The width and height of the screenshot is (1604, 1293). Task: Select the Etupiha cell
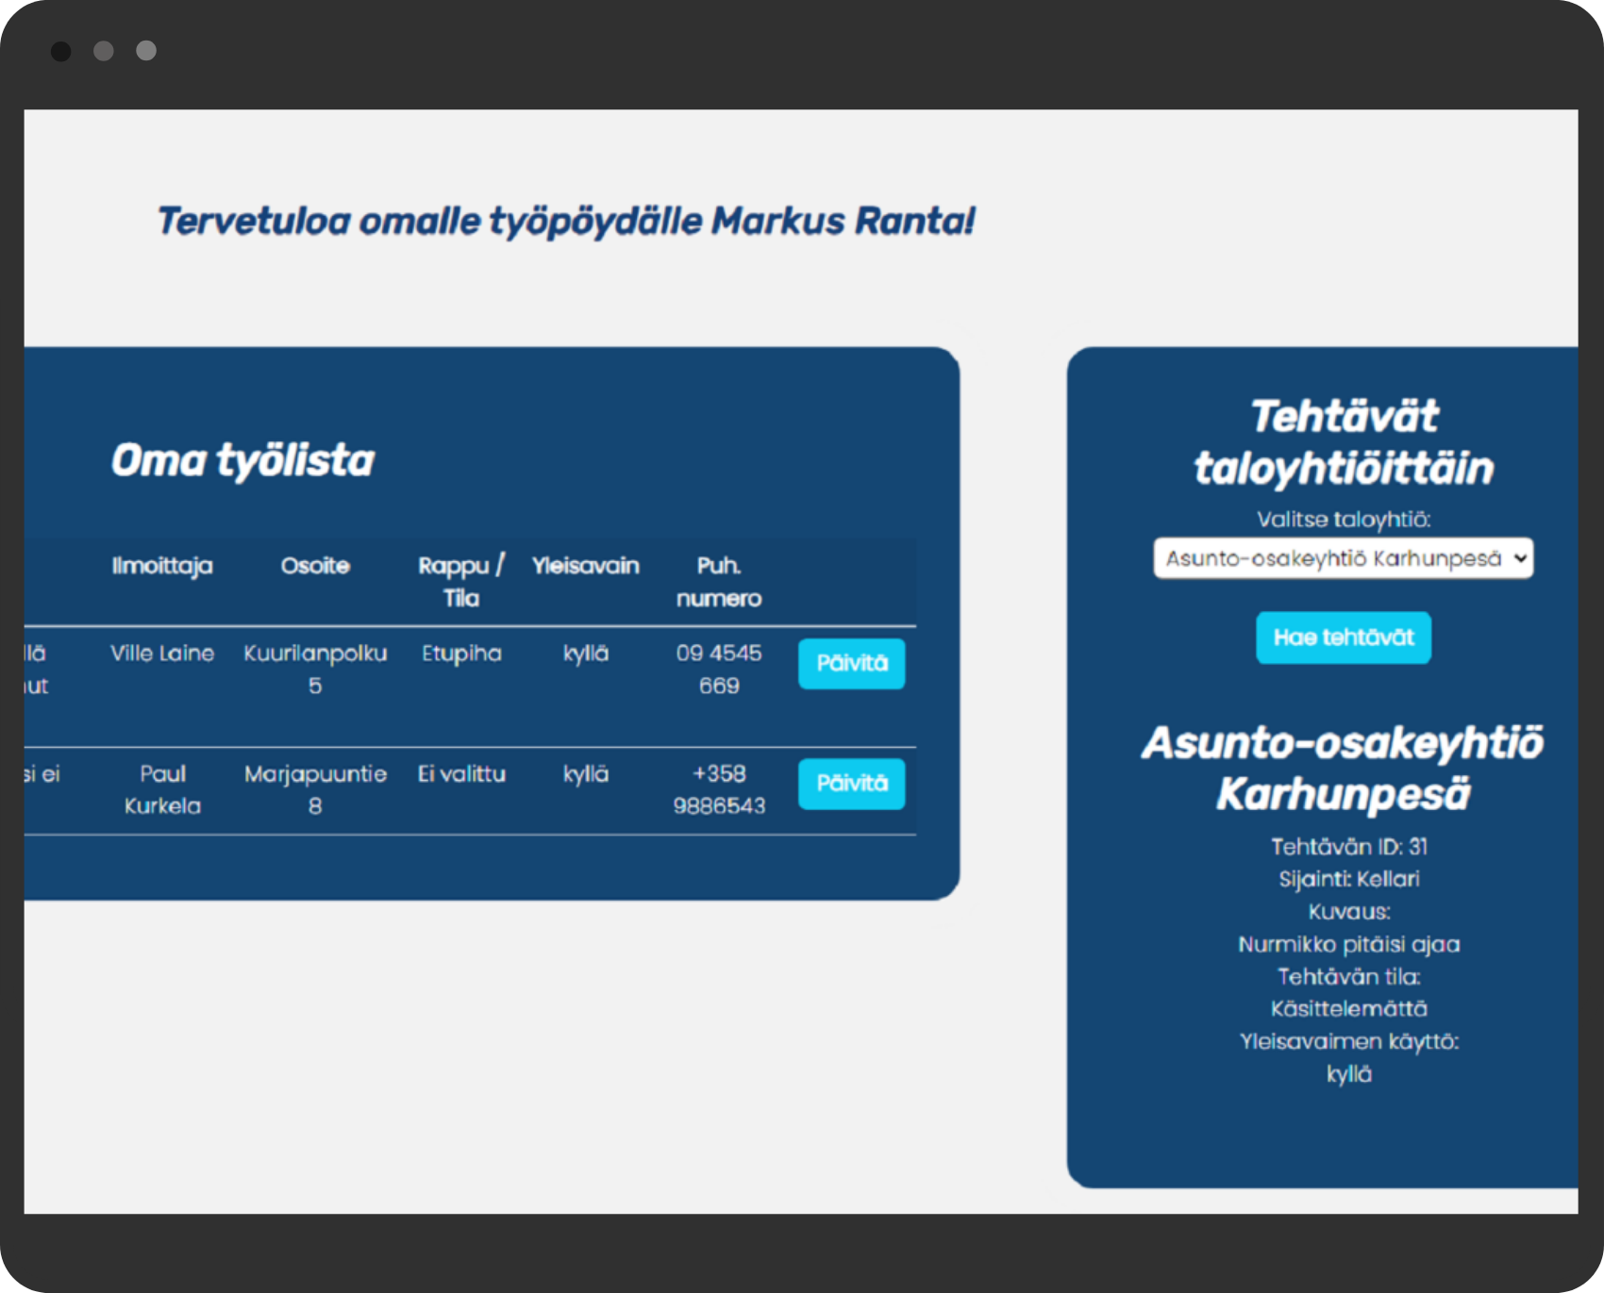(x=461, y=654)
